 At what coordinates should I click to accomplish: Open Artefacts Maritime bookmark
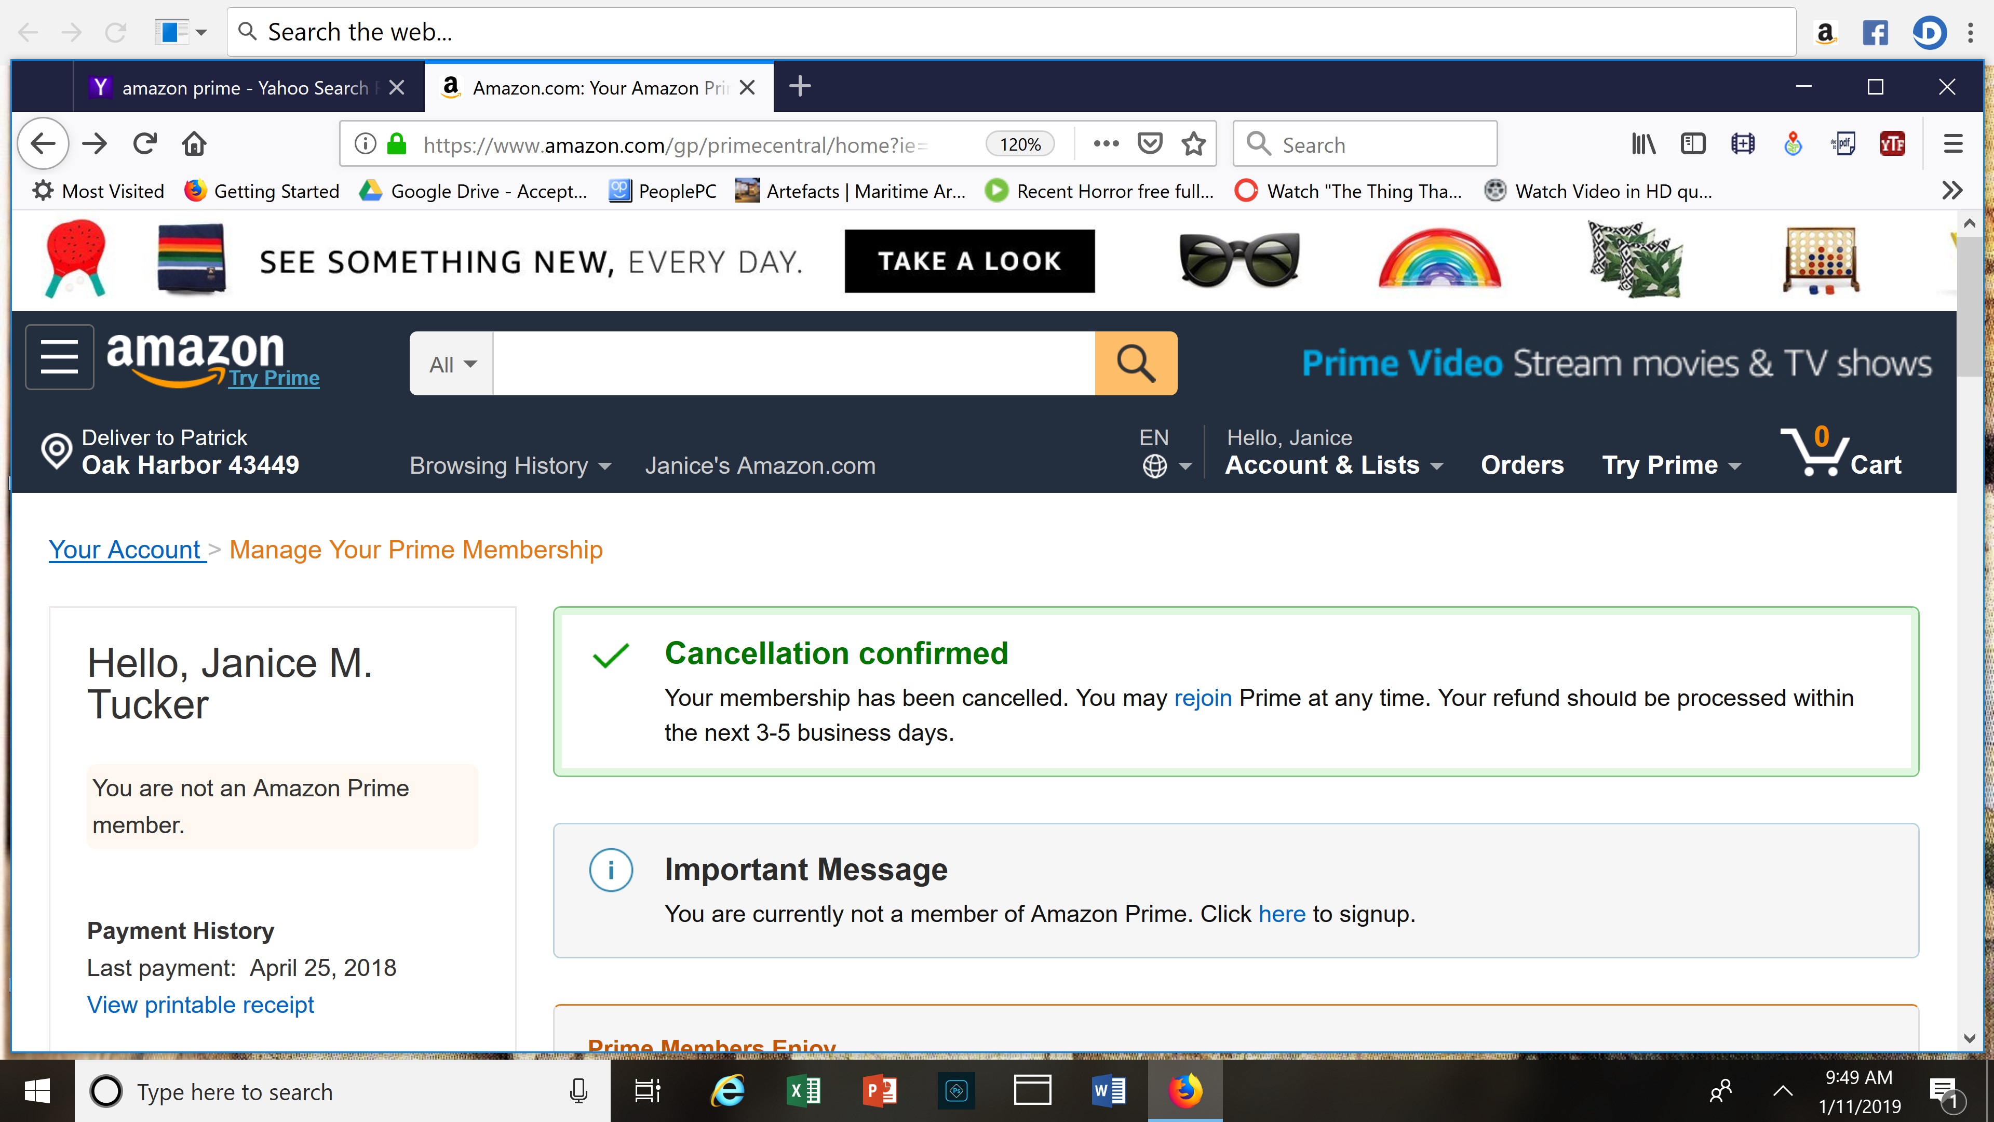pos(850,191)
